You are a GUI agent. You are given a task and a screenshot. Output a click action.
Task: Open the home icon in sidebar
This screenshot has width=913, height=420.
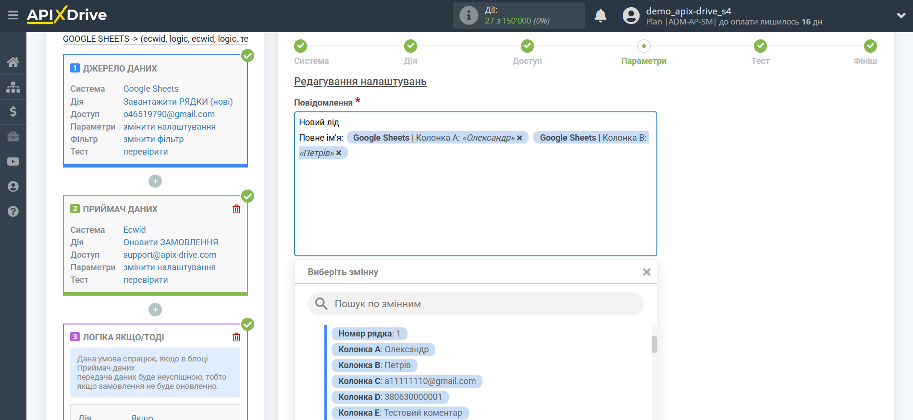point(13,62)
